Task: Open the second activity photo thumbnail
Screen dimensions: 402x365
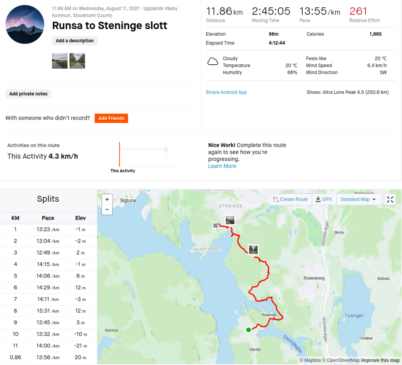Action: 77,61
